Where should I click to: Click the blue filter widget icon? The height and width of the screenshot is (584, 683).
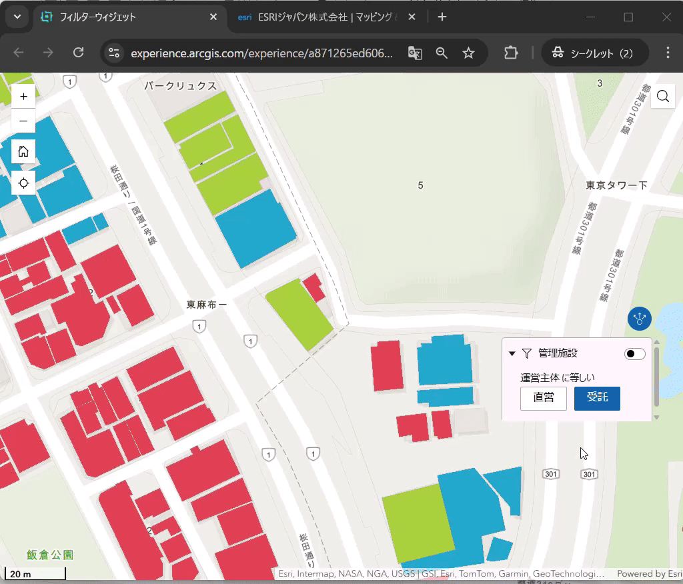coord(639,319)
